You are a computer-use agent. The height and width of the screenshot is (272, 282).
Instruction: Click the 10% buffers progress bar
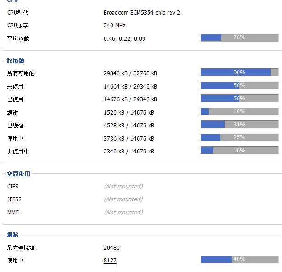[239, 111]
